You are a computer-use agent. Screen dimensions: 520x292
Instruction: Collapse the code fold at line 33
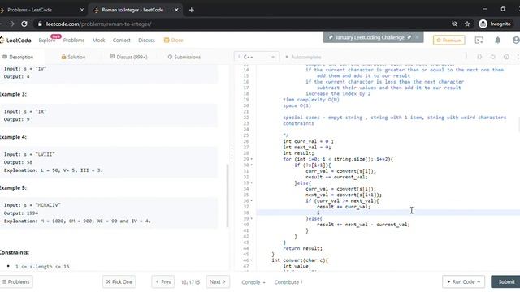[252, 183]
